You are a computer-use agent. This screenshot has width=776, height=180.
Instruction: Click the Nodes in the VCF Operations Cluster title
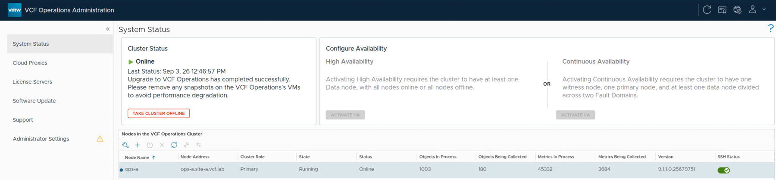click(x=162, y=134)
